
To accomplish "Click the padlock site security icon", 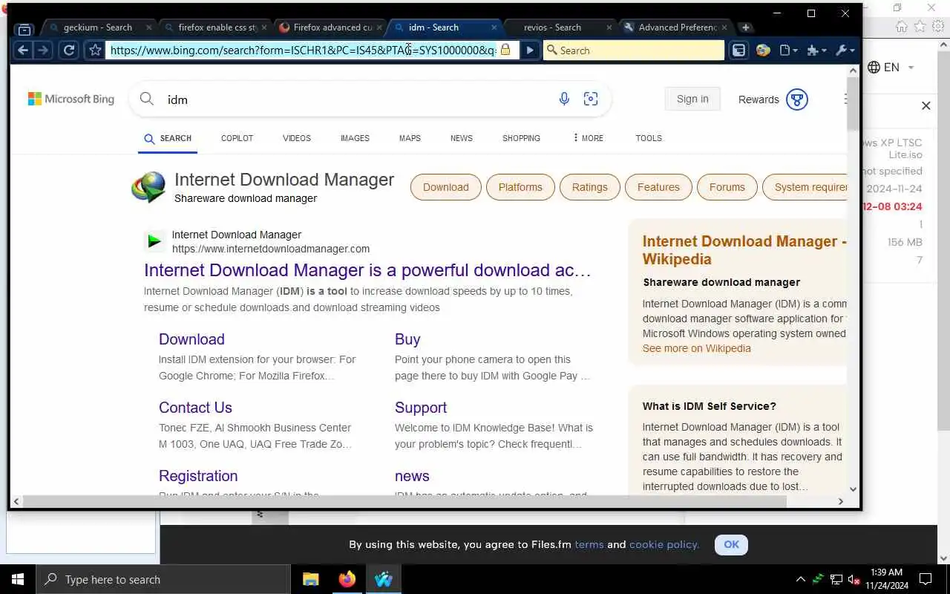I will 505,50.
